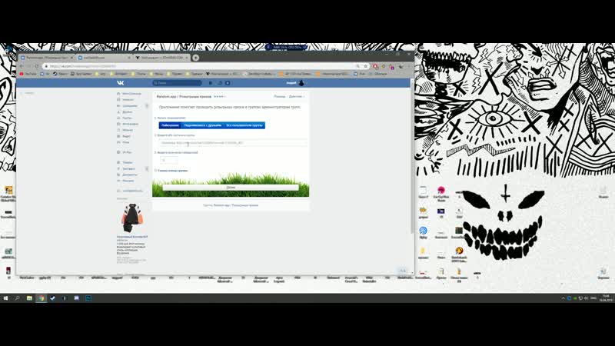Click the user avatar in VK header

301,83
